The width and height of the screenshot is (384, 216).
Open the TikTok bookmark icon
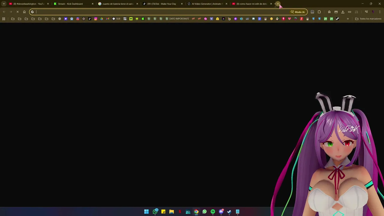(x=89, y=19)
